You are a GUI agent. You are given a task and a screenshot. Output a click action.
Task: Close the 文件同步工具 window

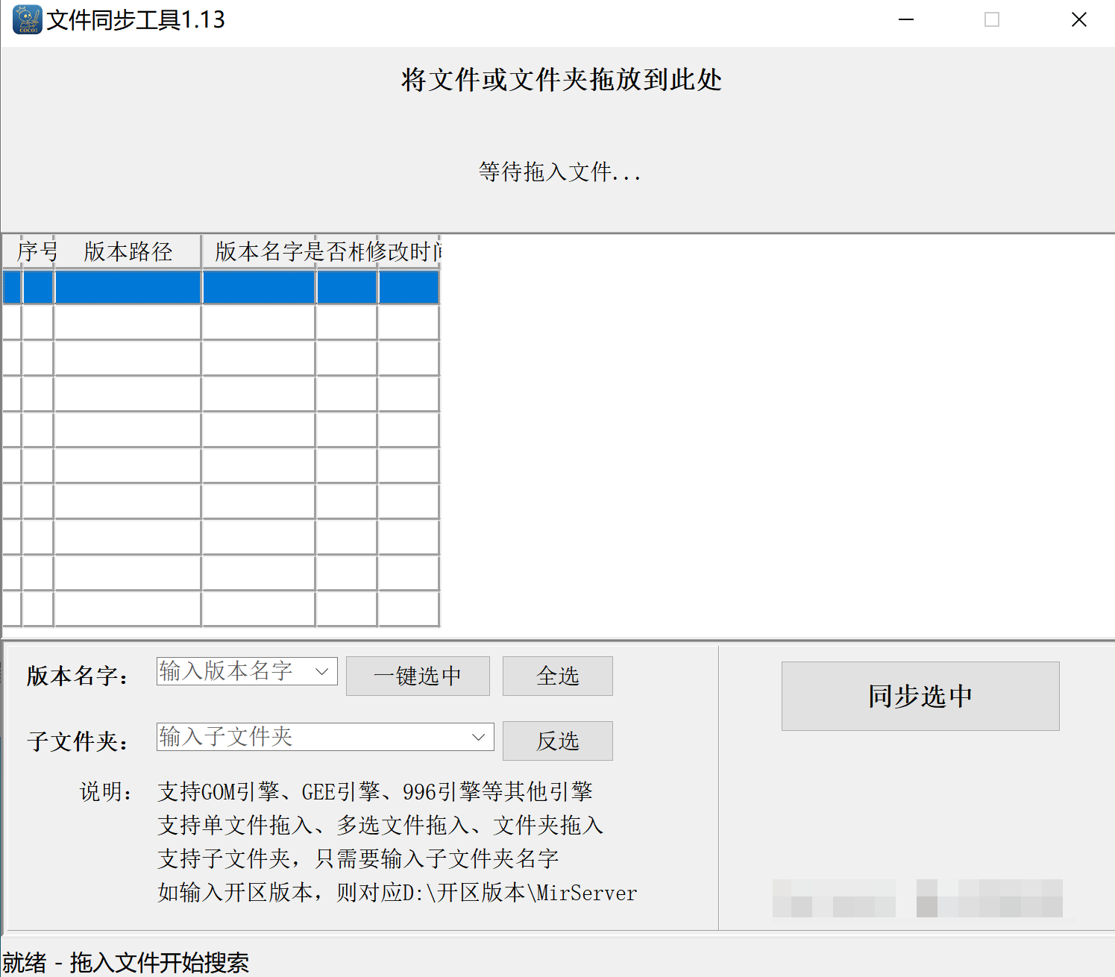click(x=1078, y=19)
